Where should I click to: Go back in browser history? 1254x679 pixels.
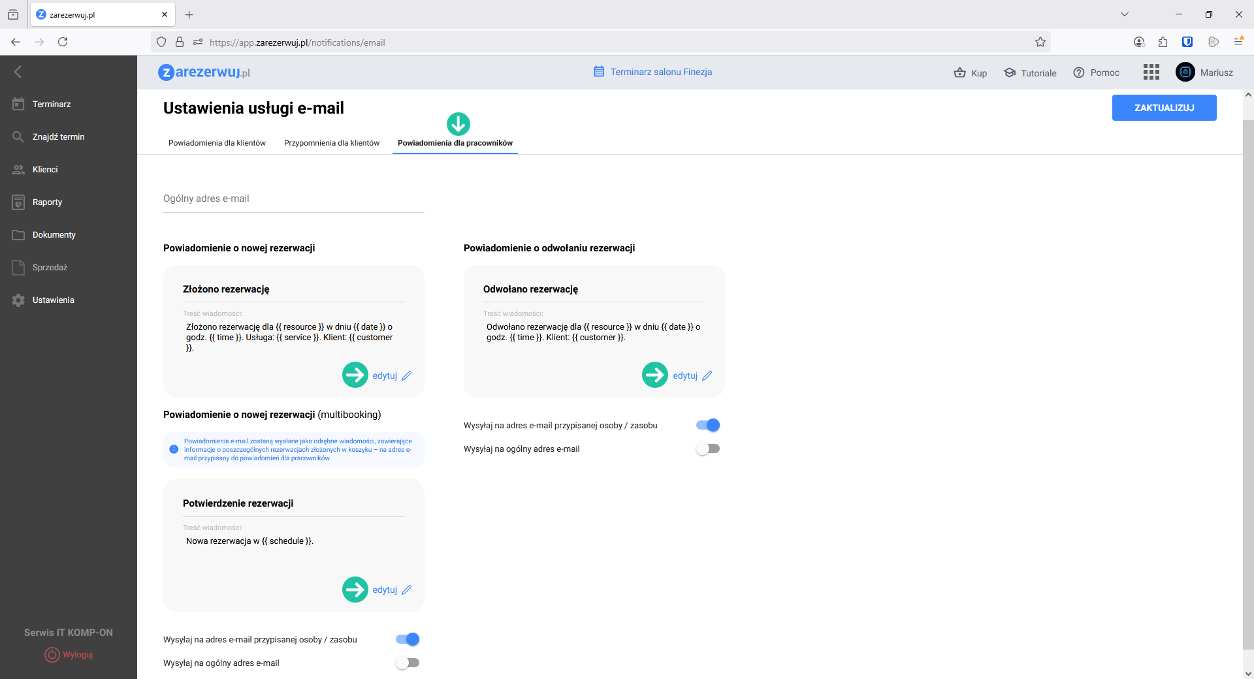point(16,42)
